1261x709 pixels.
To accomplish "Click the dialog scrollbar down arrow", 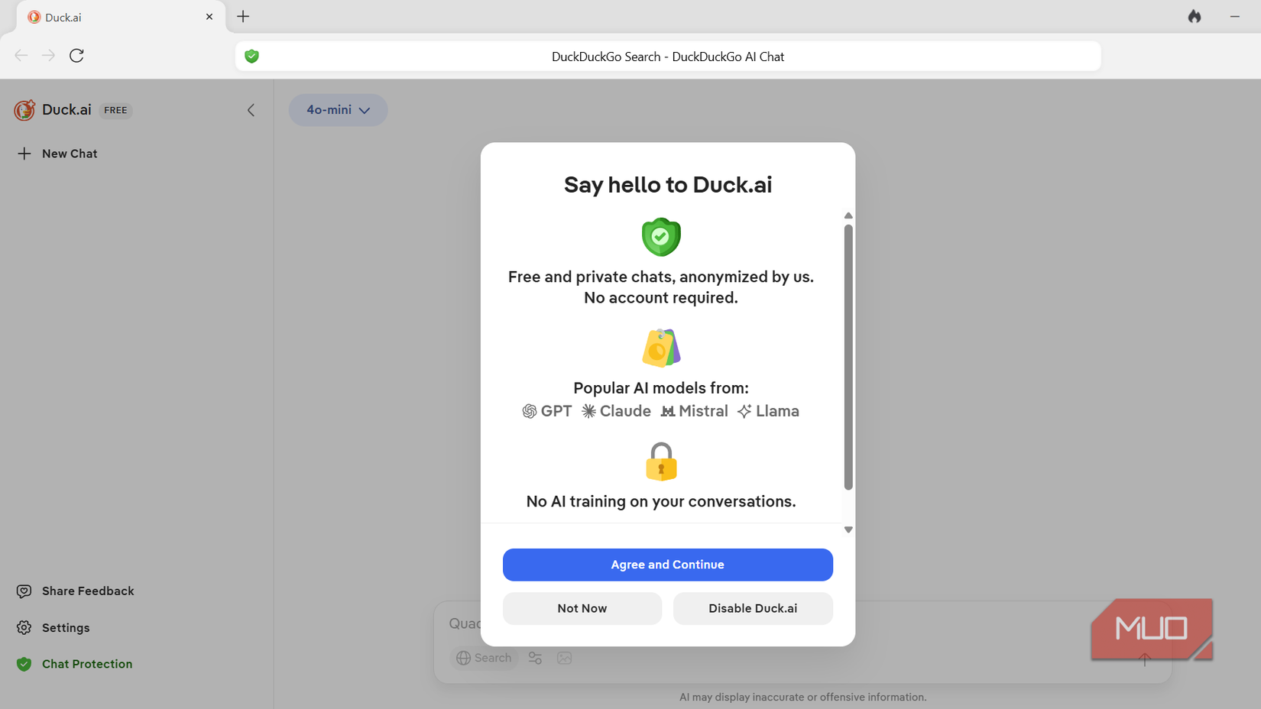I will coord(848,529).
